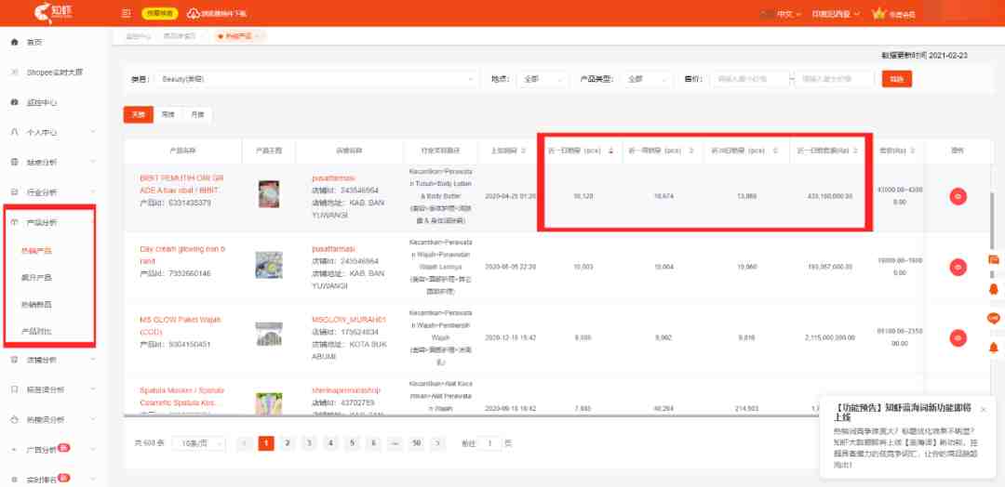Open the 产品类型 全部 dropdown
This screenshot has height=487, width=1005.
[x=646, y=79]
